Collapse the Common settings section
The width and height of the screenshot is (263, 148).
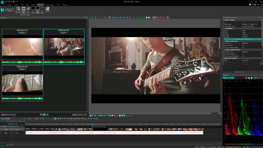pos(224,20)
